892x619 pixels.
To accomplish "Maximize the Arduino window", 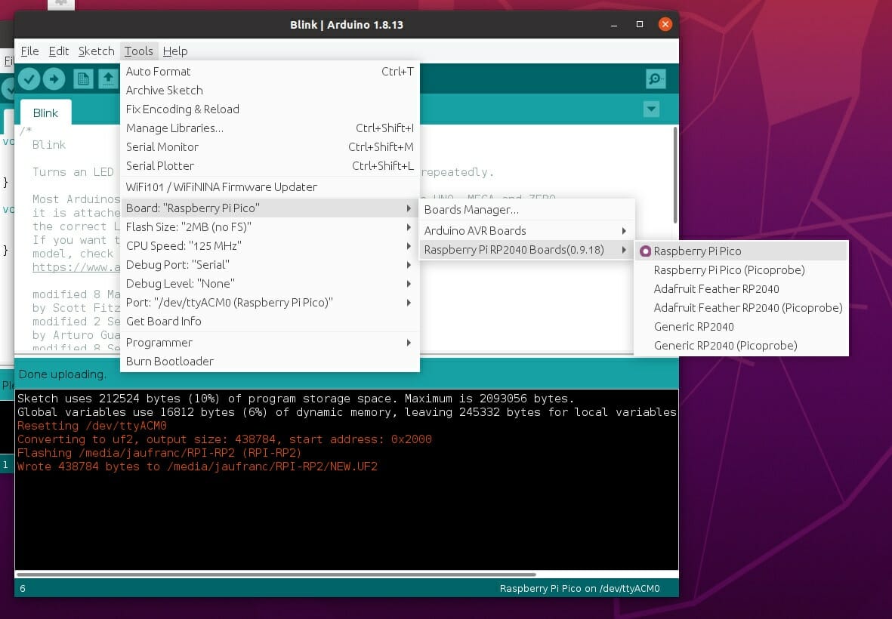I will click(640, 24).
